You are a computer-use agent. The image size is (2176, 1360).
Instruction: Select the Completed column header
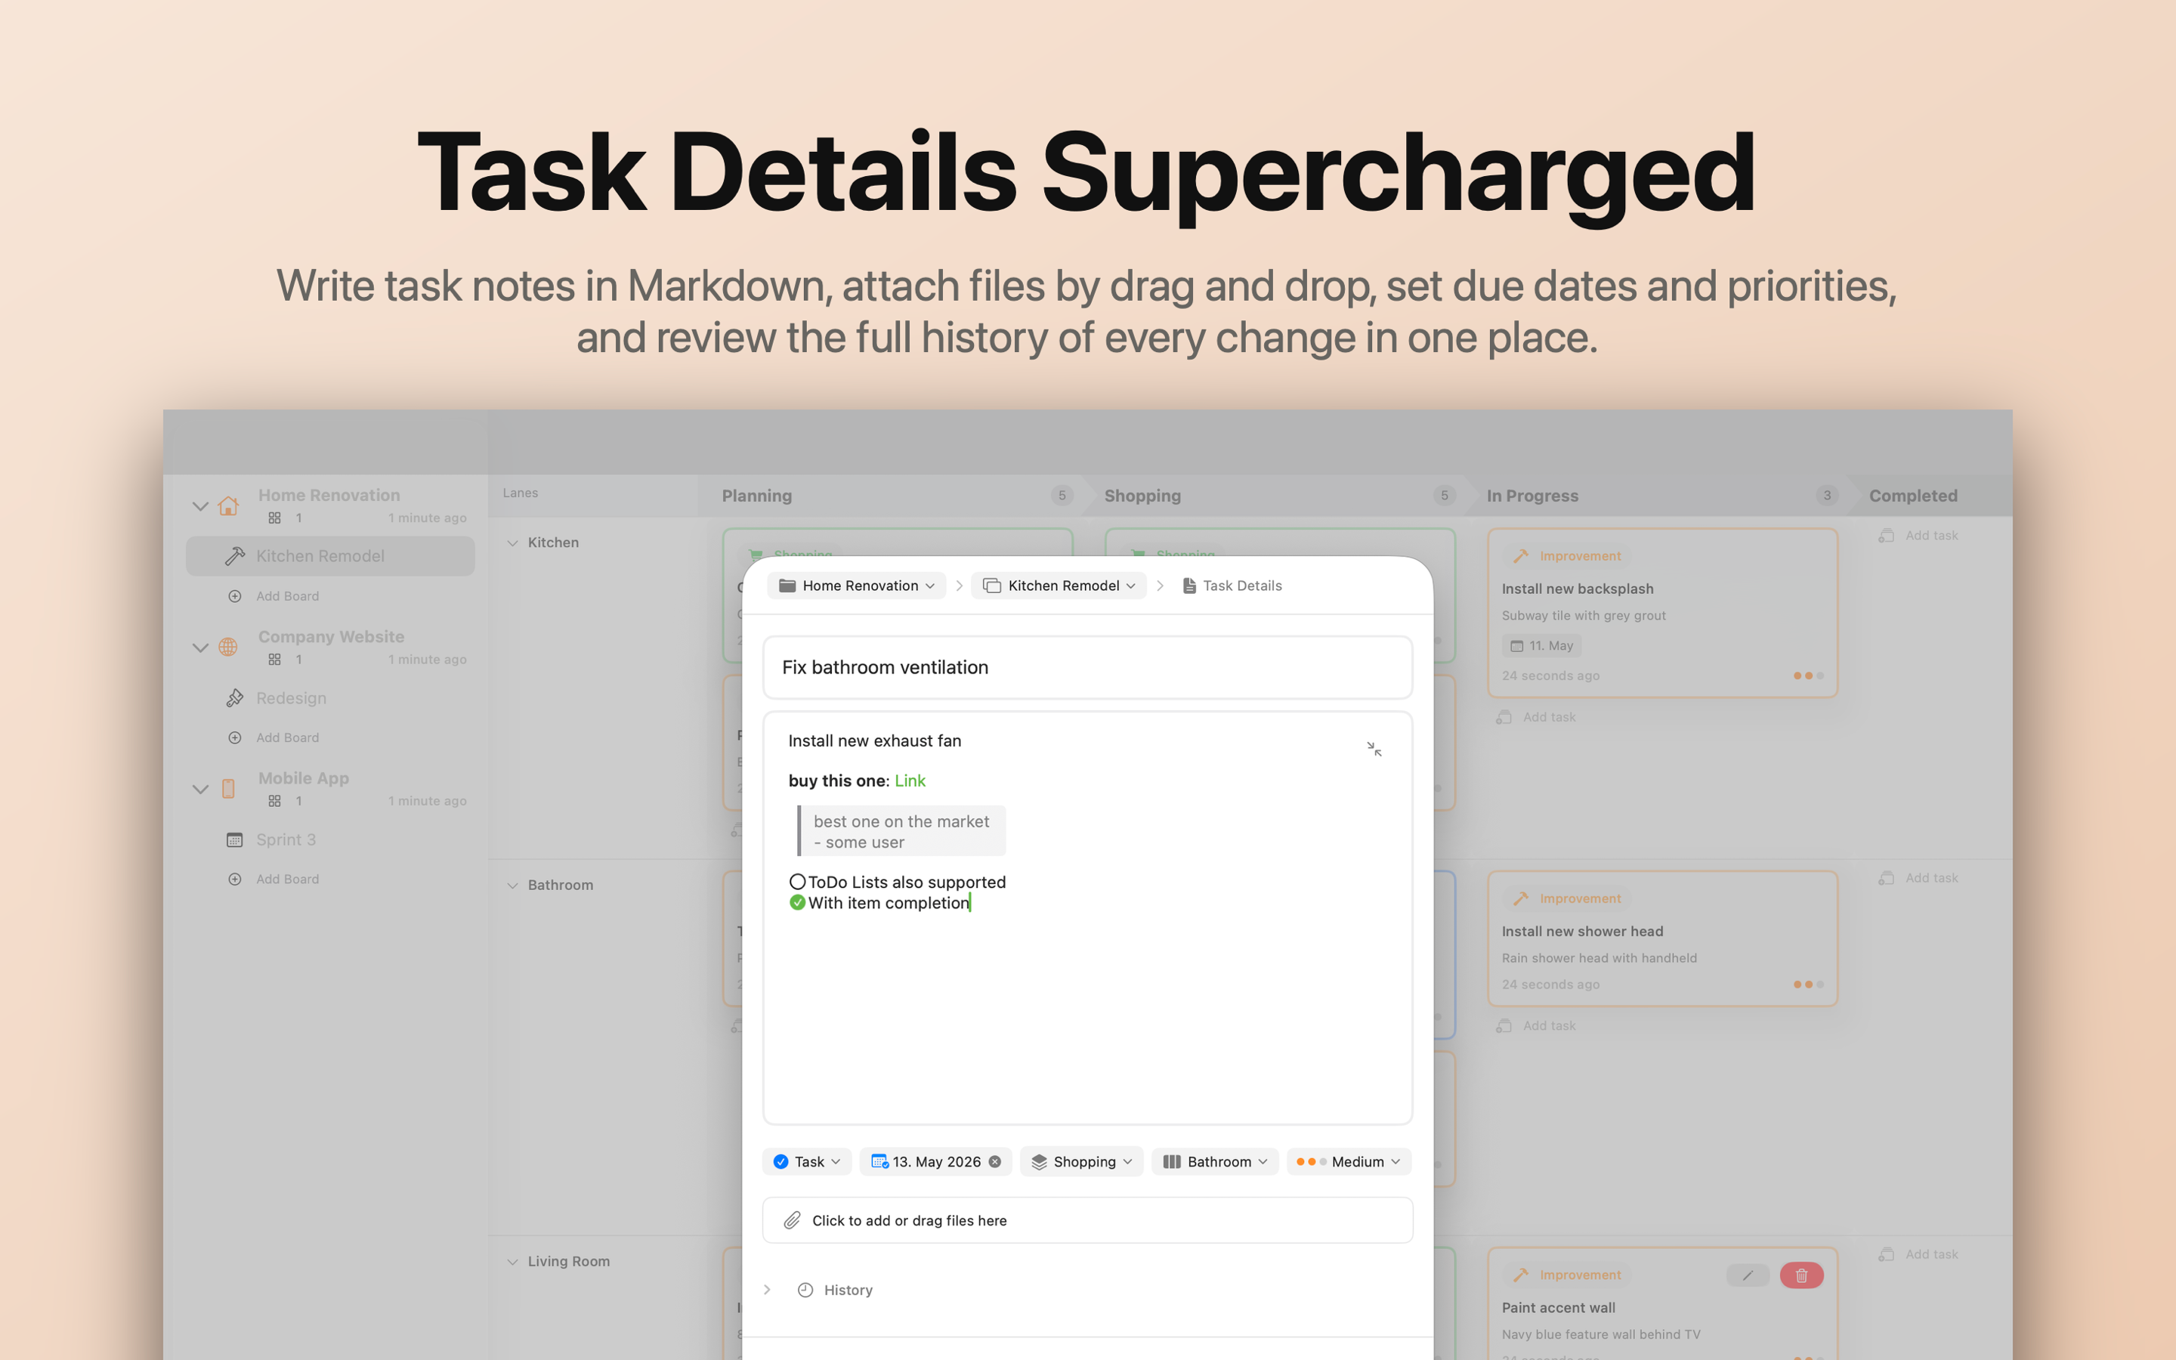(x=1912, y=496)
